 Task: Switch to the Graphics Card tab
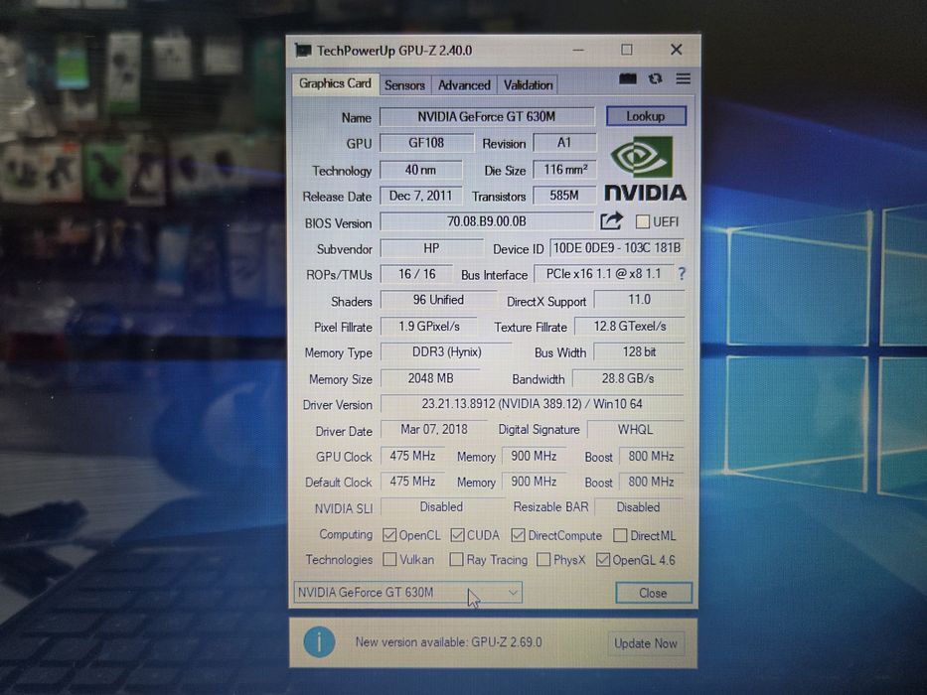pos(335,84)
